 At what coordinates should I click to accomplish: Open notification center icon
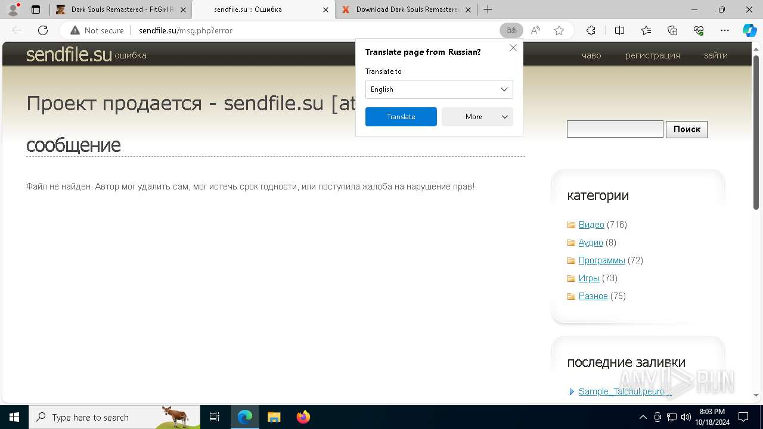coord(743,417)
